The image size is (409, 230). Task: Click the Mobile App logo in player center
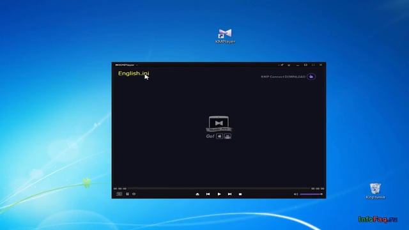click(219, 123)
